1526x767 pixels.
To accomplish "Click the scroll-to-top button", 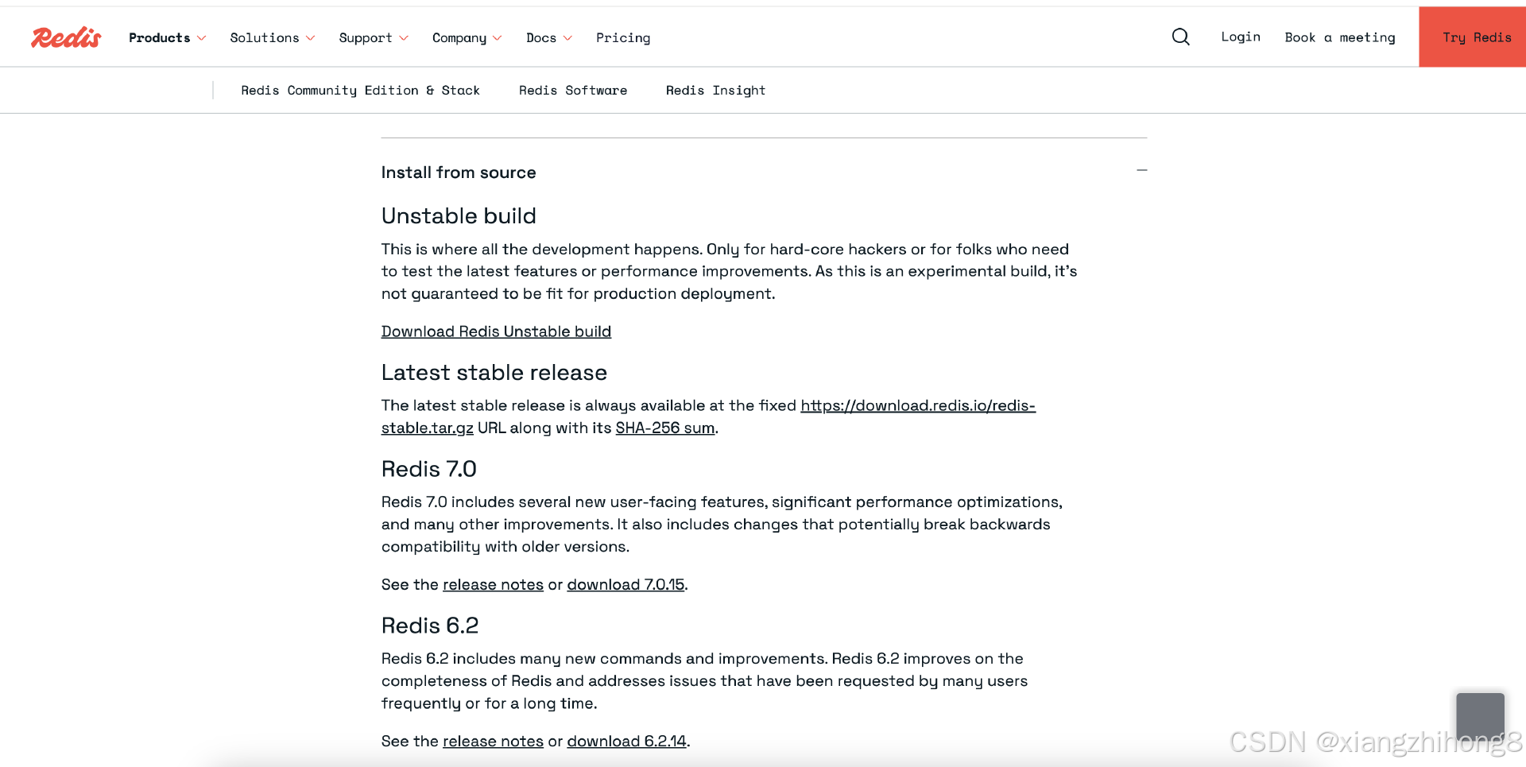I will coord(1480,716).
